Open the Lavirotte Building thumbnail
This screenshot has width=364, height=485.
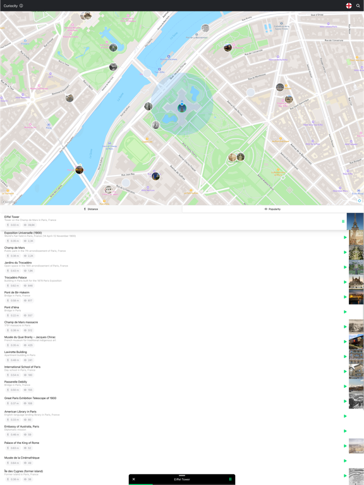tap(356, 356)
